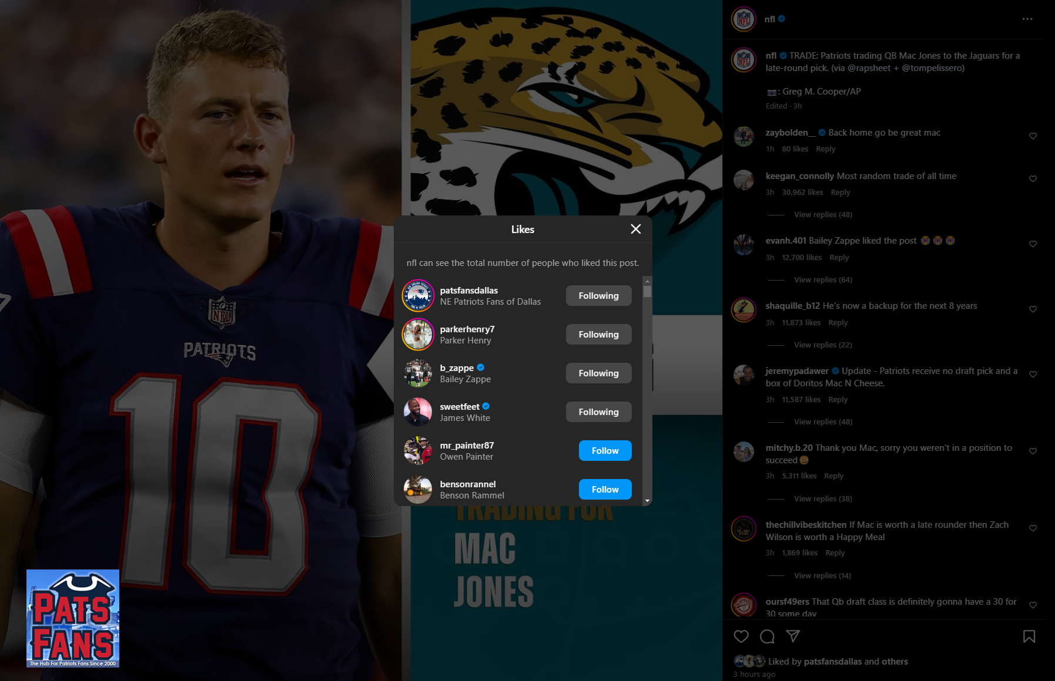Like shaquille_b12's comment
Image resolution: width=1055 pixels, height=681 pixels.
[1033, 309]
